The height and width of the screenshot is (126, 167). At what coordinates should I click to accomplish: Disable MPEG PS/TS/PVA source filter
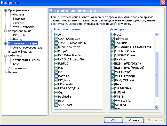coord(56,88)
